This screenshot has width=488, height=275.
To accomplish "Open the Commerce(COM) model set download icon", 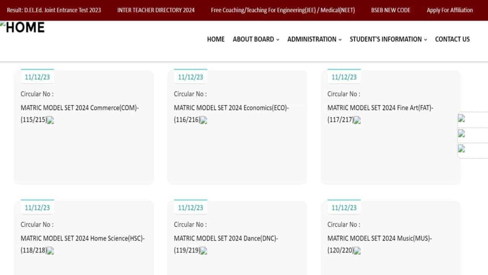I will [x=51, y=120].
